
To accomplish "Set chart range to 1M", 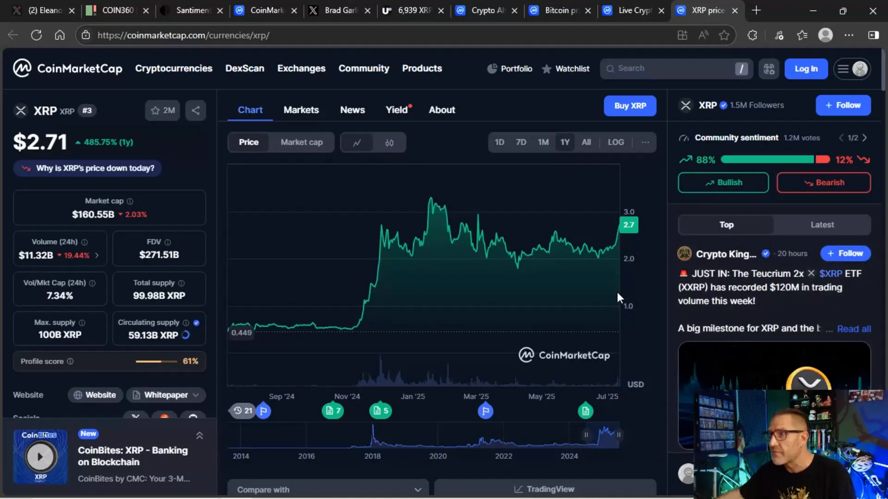I will point(543,142).
